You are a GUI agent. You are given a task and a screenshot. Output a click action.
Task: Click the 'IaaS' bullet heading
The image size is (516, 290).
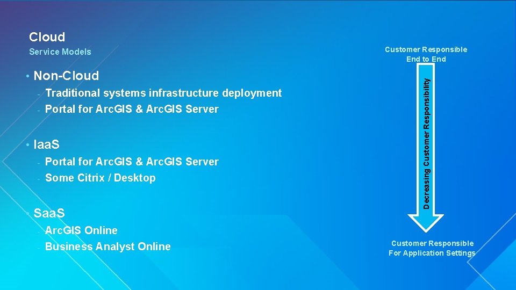click(x=46, y=144)
